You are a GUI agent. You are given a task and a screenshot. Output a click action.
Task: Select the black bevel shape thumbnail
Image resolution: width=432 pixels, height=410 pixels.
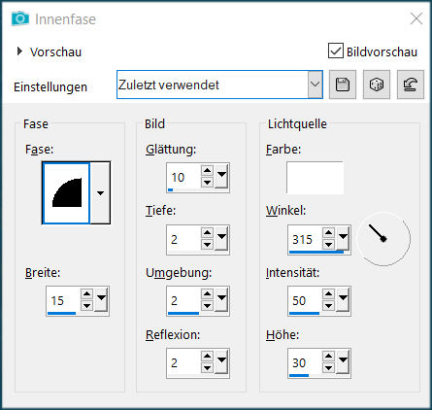66,193
